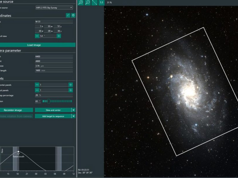Open the HIPS 2 FITS Sky Survey dropdown
238x178 pixels.
coord(54,7)
